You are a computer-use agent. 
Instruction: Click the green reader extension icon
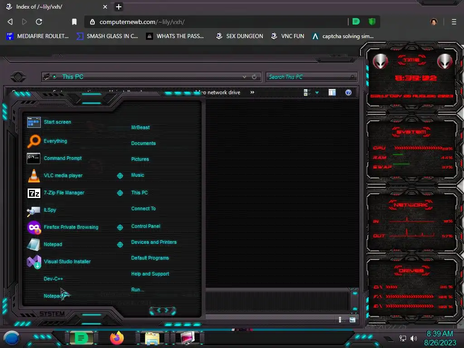356,21
